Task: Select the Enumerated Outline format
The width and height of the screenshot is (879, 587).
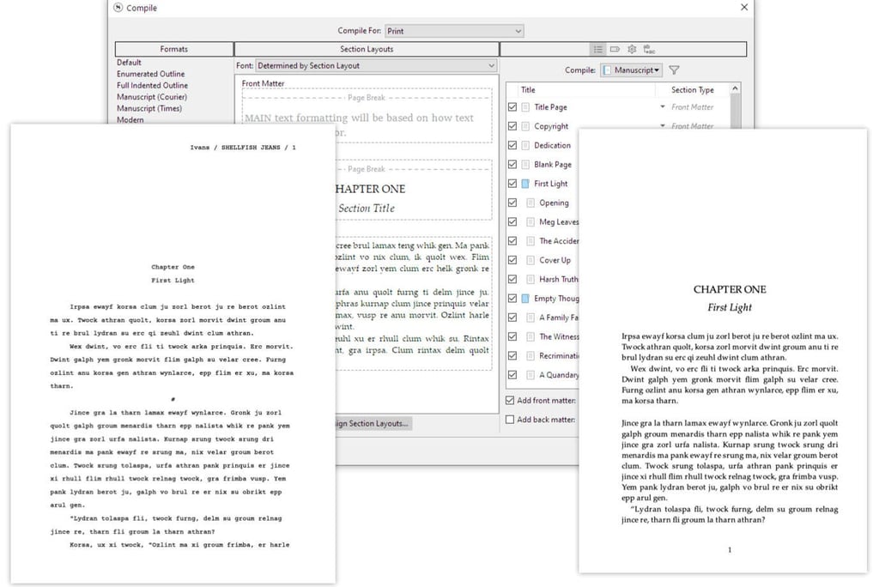Action: point(150,74)
